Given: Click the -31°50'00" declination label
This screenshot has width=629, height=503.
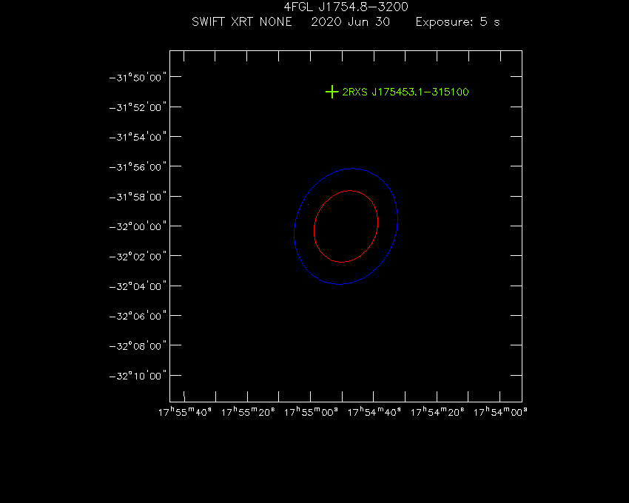Looking at the screenshot, I should click(138, 78).
